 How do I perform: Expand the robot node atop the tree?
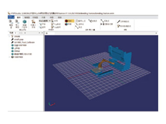[9, 36]
